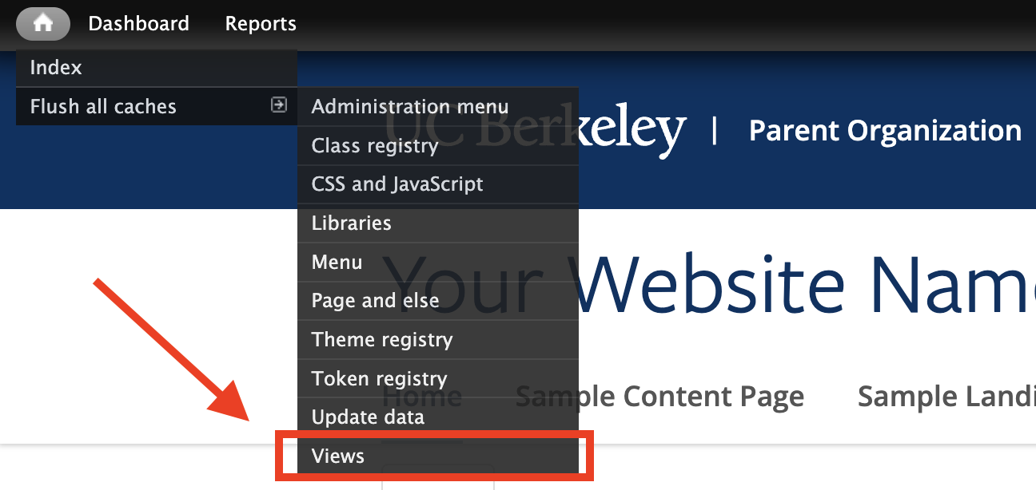The height and width of the screenshot is (490, 1036).
Task: Click the Menu cache entry
Action: point(438,263)
